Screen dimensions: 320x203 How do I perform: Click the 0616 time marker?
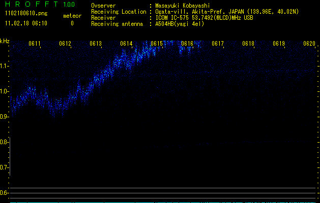[x=187, y=44]
